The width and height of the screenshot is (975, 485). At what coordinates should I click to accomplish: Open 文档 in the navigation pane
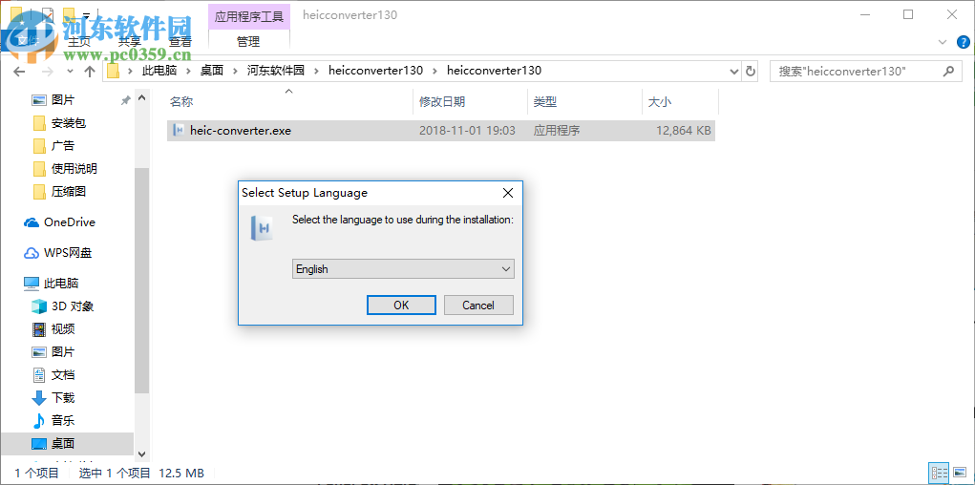coord(63,375)
